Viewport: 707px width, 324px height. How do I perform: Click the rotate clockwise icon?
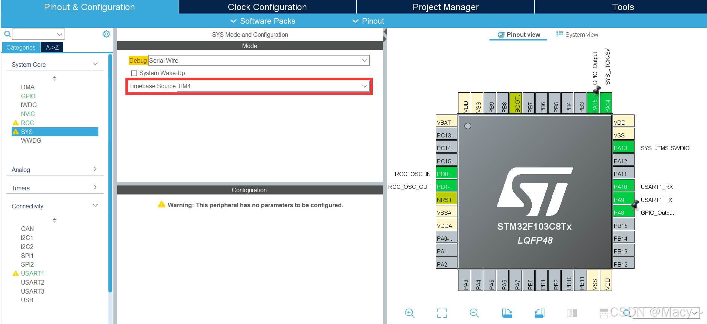pos(507,313)
